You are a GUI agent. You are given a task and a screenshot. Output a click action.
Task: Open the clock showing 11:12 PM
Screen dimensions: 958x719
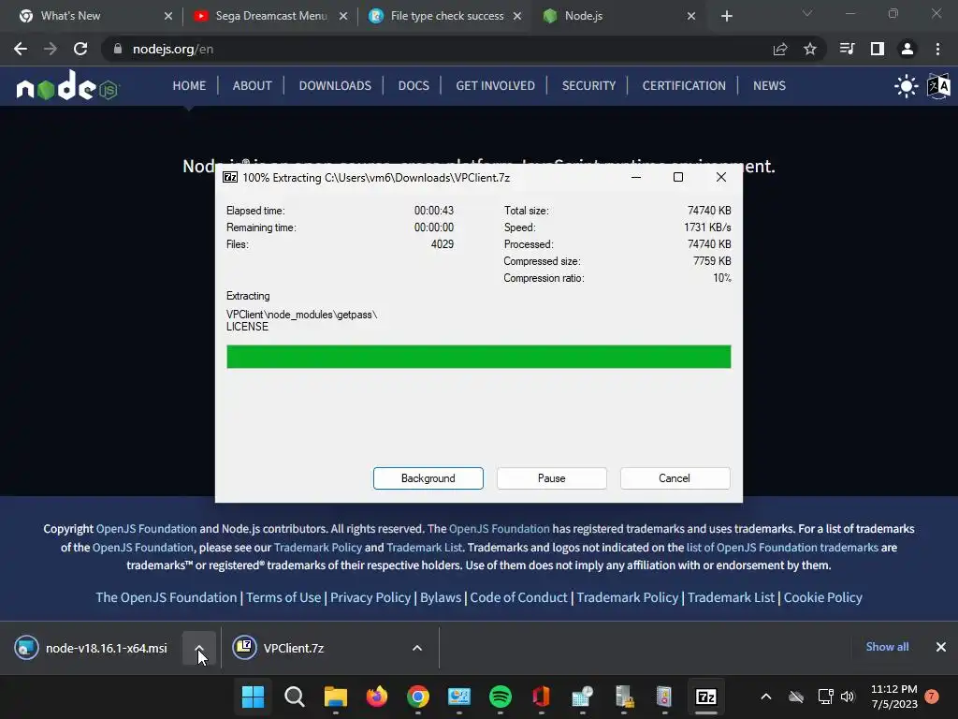click(893, 697)
